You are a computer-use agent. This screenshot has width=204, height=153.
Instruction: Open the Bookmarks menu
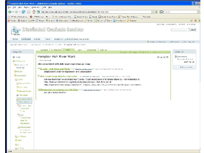pos(35,7)
